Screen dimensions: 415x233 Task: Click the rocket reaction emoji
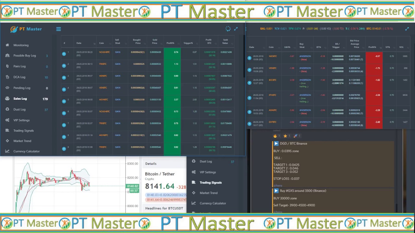point(295,136)
